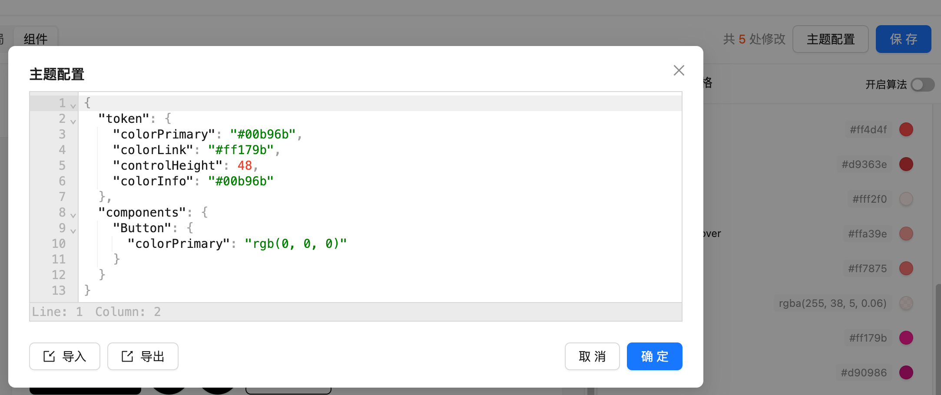Open the #d9363e dark red swatch
The width and height of the screenshot is (941, 395).
tap(906, 164)
